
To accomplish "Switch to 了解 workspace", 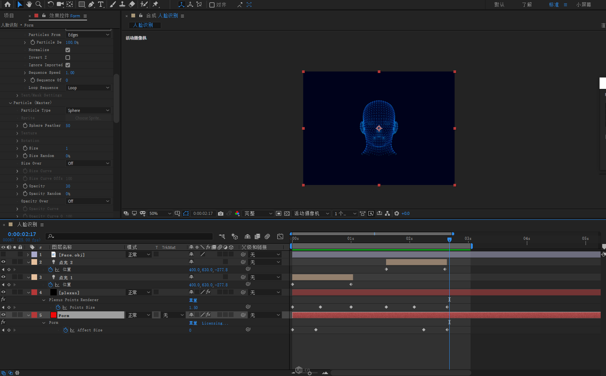I will click(x=527, y=5).
